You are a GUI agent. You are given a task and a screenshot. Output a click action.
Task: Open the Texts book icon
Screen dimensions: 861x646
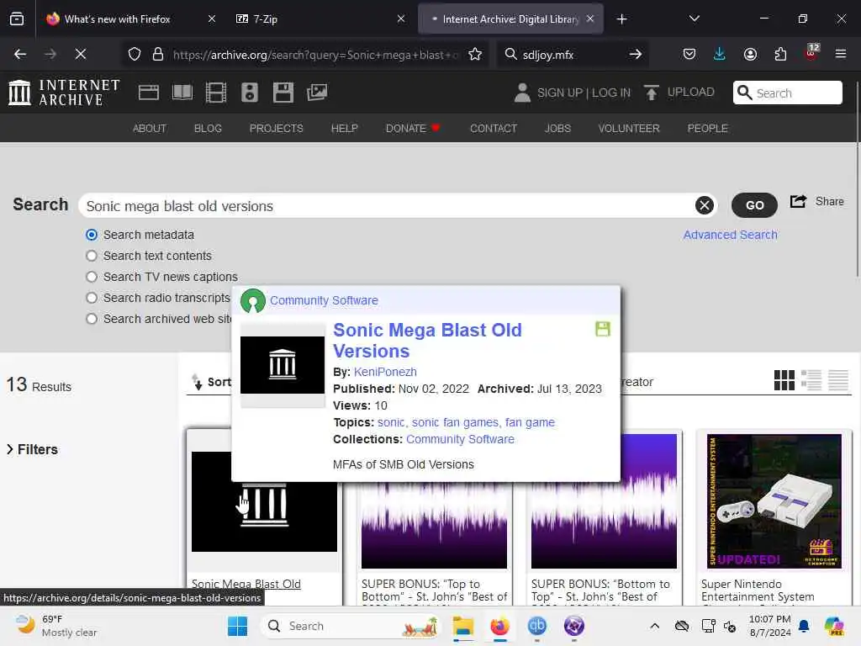(182, 93)
